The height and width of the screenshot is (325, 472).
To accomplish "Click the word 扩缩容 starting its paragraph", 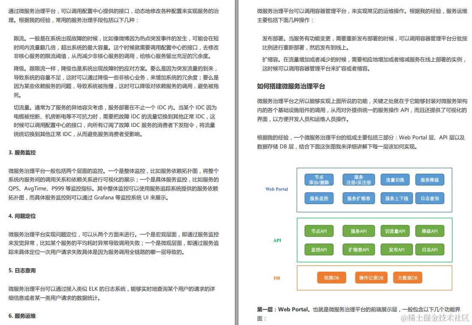I will click(x=270, y=60).
